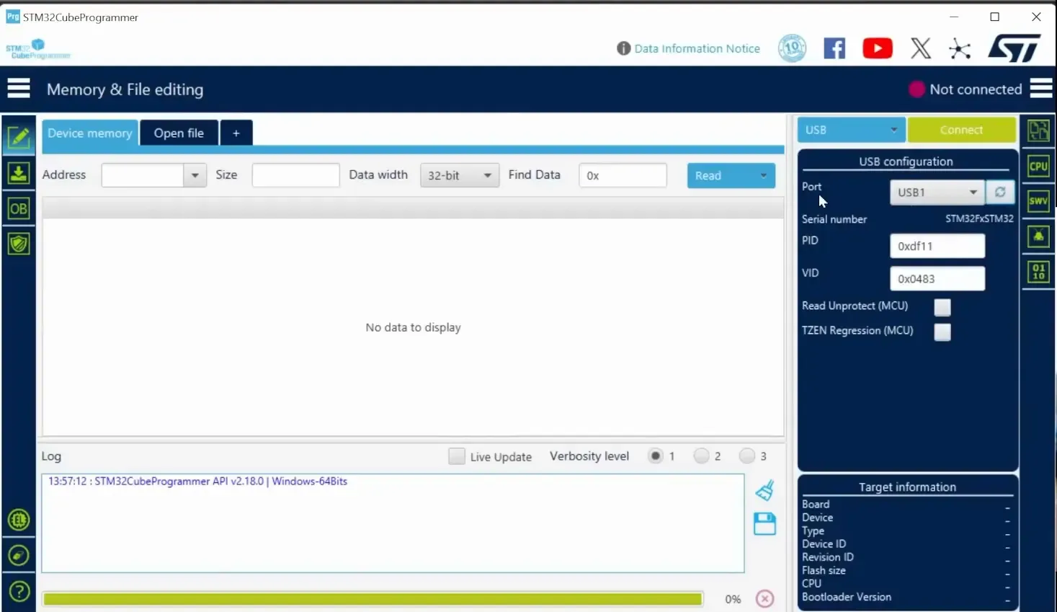Toggle the Live Update checkbox
The height and width of the screenshot is (612, 1057).
click(x=457, y=456)
